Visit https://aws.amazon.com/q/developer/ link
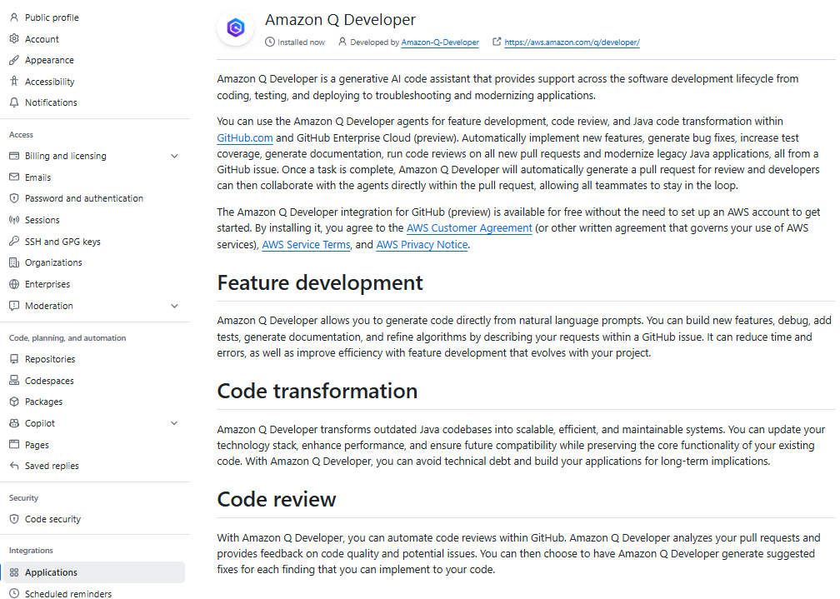Viewport: 840px width, 599px height. pos(572,42)
